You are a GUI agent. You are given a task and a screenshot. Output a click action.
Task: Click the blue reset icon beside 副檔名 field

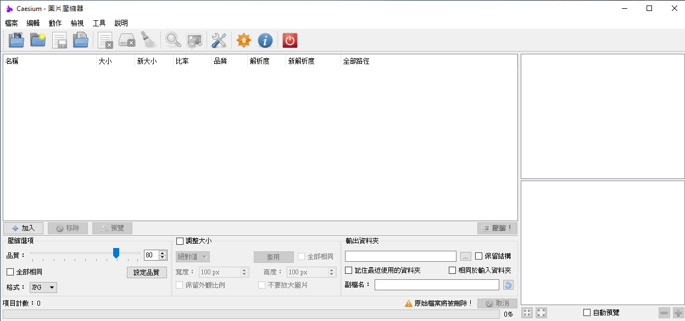click(508, 285)
